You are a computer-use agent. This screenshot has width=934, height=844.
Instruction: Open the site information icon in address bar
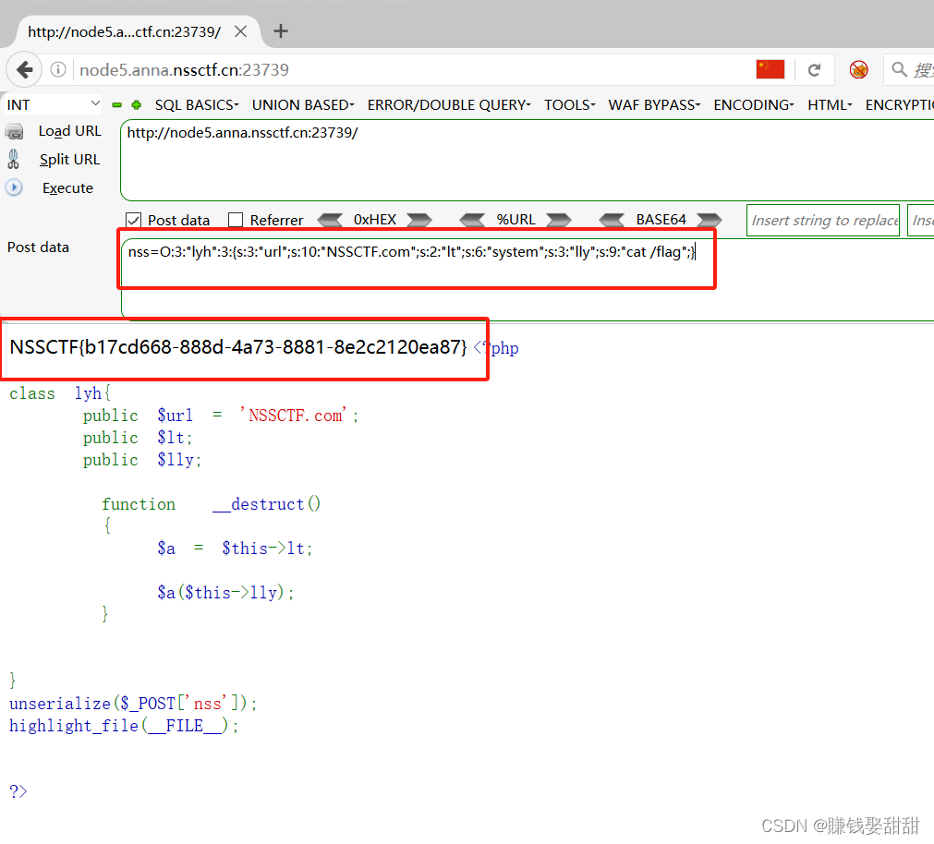(58, 69)
